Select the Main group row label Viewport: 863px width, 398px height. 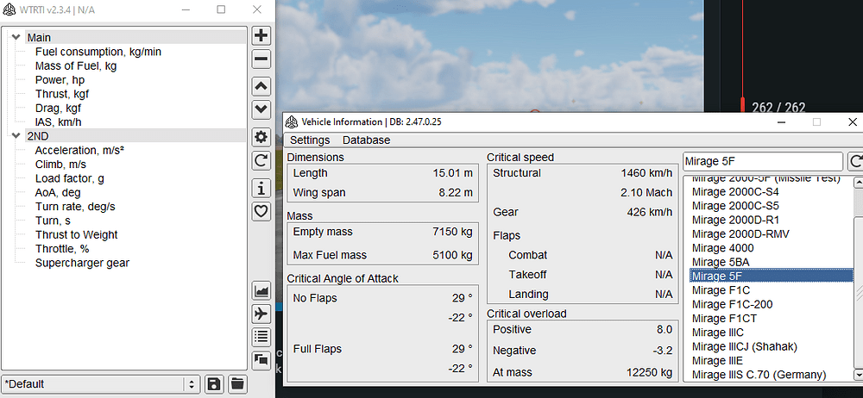39,37
